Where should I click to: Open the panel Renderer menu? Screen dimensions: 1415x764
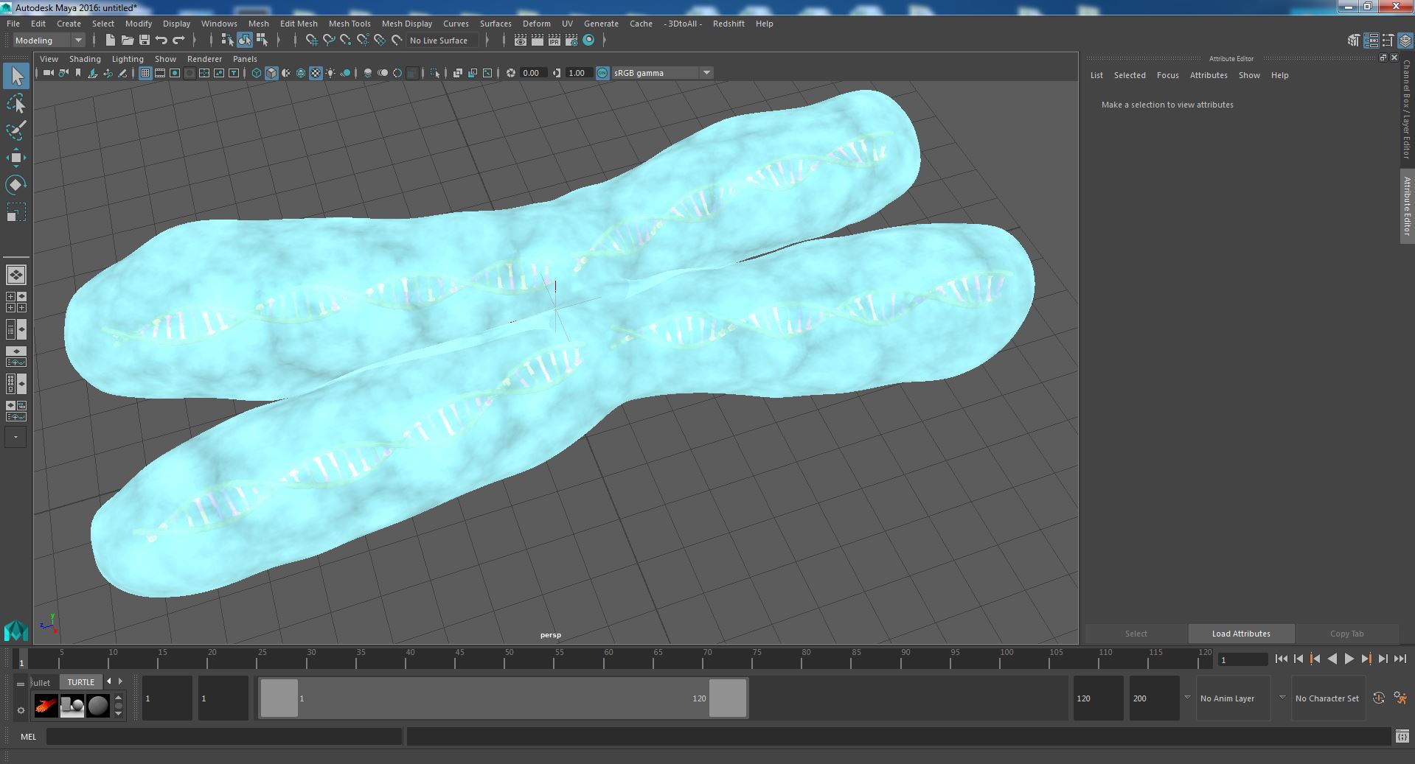click(204, 59)
